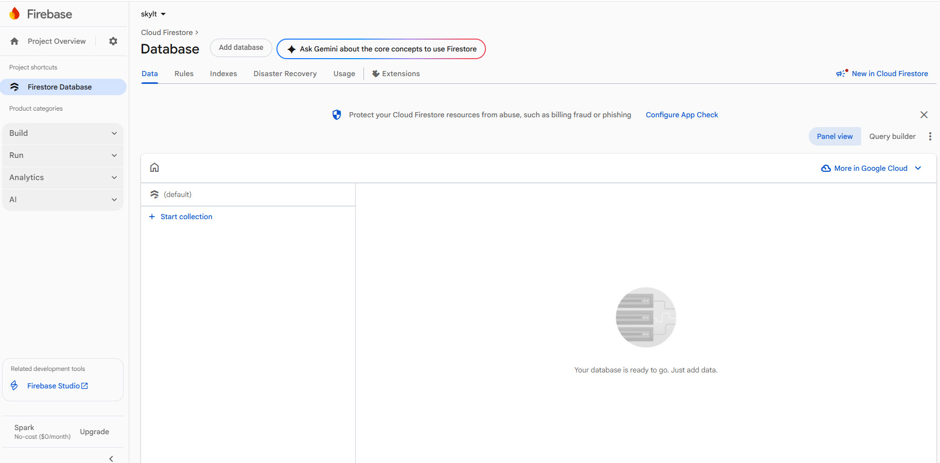Screen dimensions: 940x463
Task: View the Usage tab
Action: point(344,74)
